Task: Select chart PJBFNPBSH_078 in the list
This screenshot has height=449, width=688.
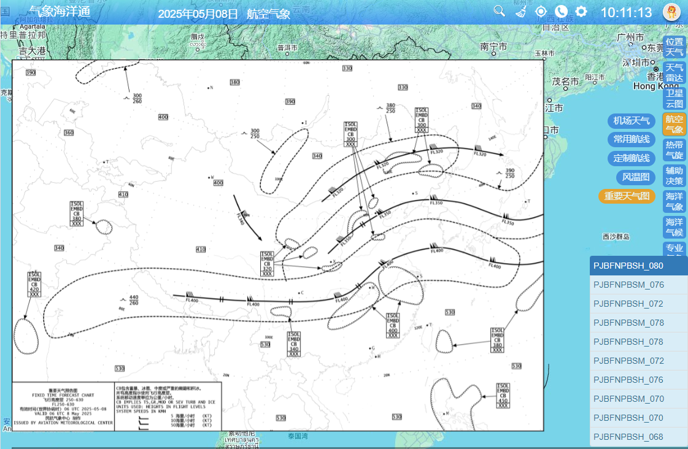Action: (x=638, y=342)
